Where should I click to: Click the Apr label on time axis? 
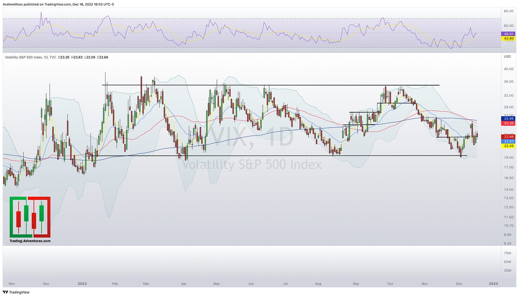point(184,284)
